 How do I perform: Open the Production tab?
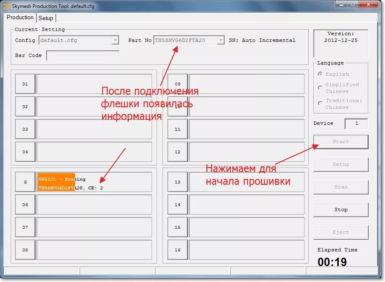(20, 18)
